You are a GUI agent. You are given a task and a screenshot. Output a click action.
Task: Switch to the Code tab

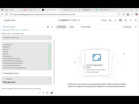pos(72,27)
